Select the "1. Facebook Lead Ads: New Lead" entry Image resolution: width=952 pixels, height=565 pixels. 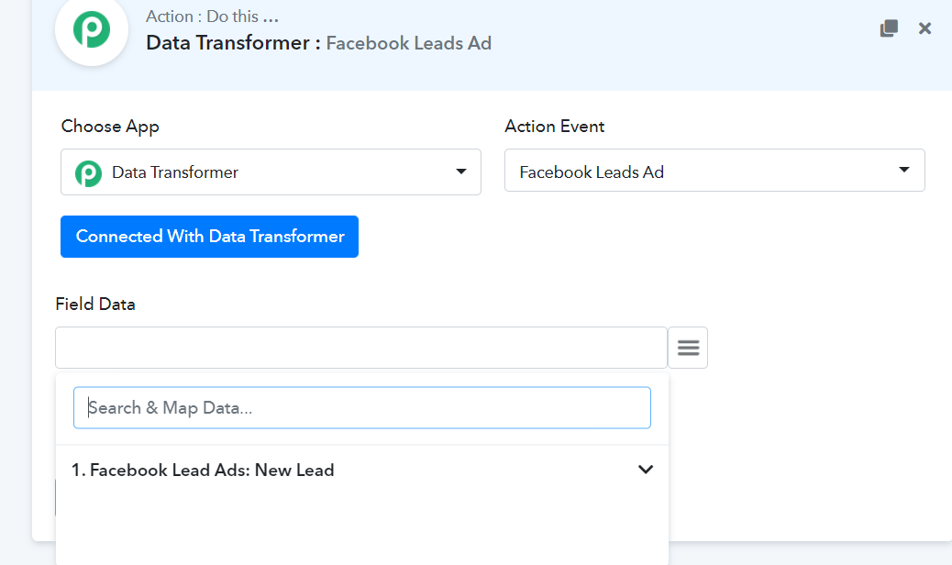click(203, 470)
